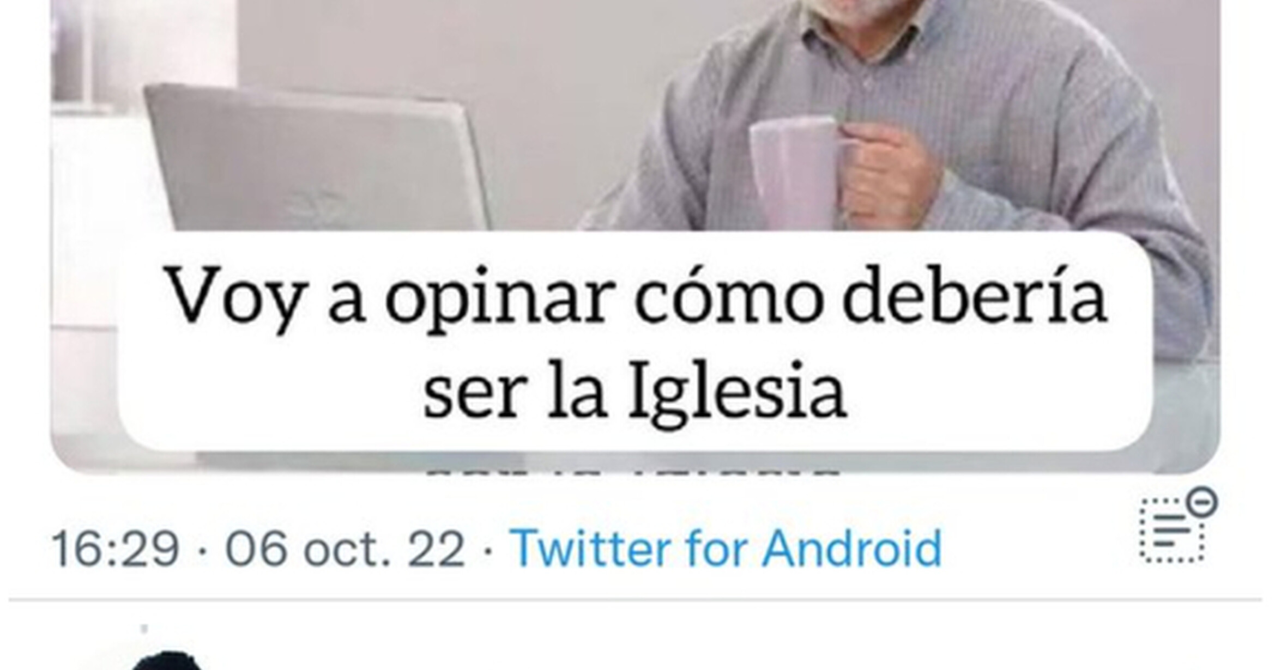Click the dotted lines of the replies icon
1281x670 pixels.
(x=1172, y=530)
